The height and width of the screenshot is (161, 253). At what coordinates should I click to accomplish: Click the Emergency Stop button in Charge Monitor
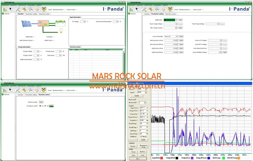click(x=143, y=146)
